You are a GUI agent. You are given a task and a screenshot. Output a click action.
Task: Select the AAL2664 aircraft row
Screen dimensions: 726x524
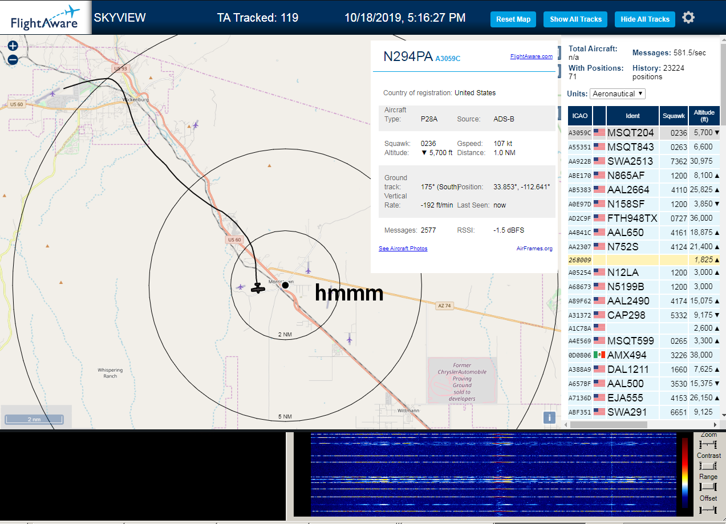(644, 189)
